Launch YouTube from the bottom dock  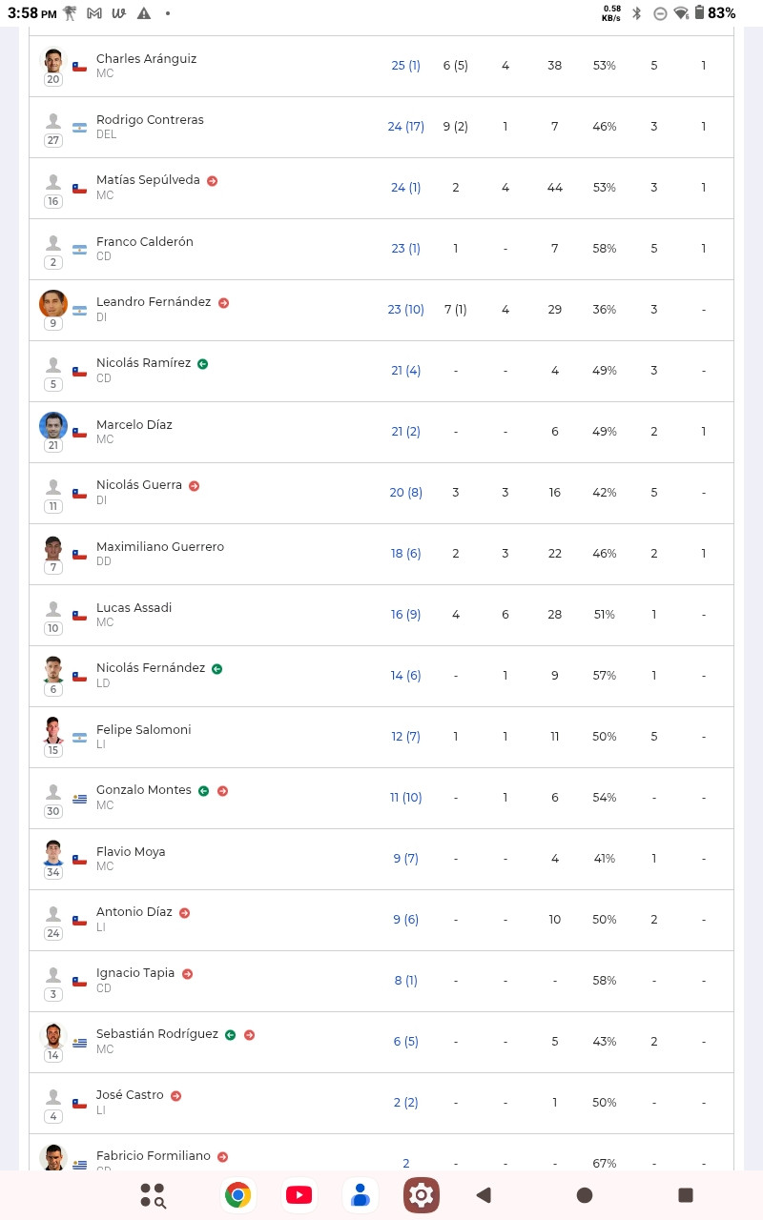click(299, 1194)
